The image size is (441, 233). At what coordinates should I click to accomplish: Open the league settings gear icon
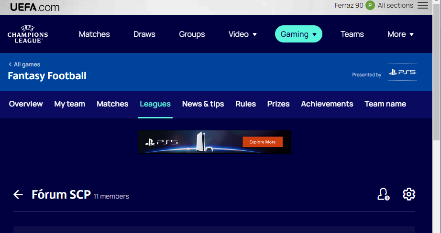[408, 194]
